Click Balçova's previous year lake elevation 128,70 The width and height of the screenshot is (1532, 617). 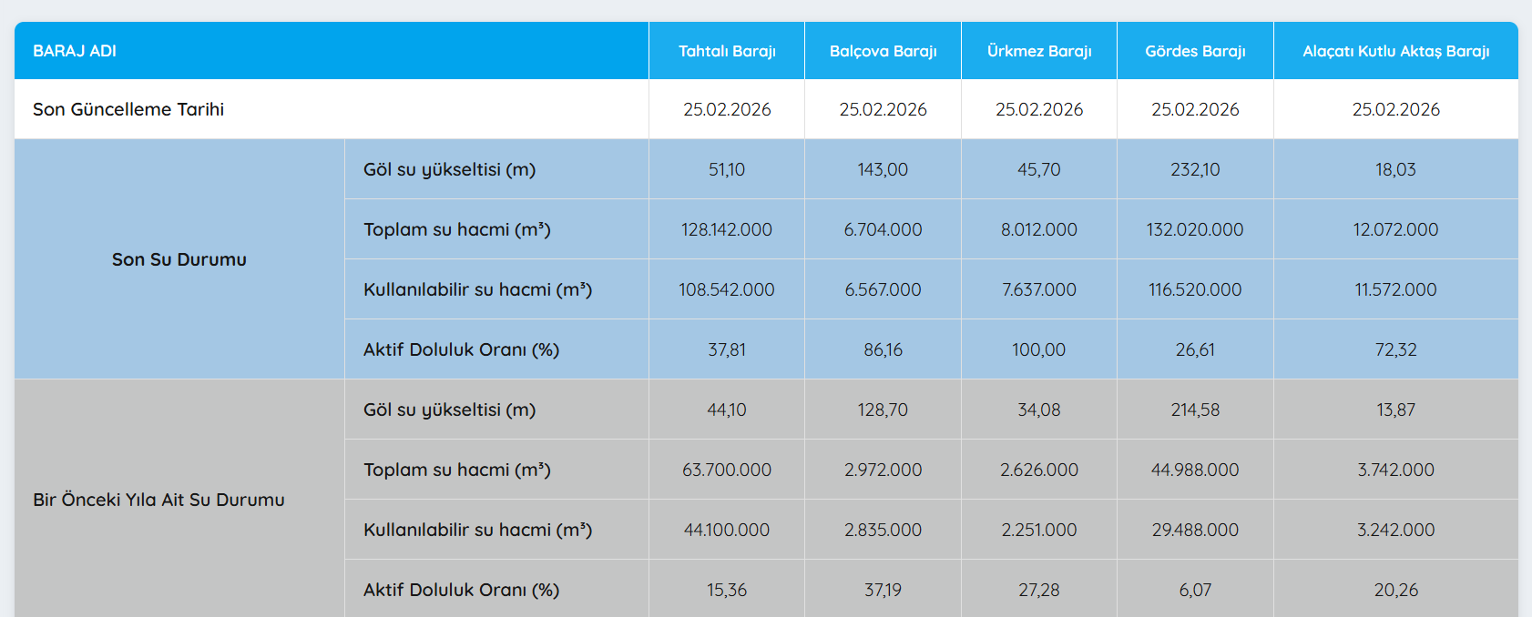pos(883,410)
